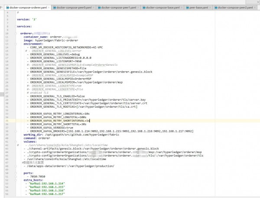This screenshot has width=260, height=198.
Task: Collapse the environment section fold marker
Action: 16,44
